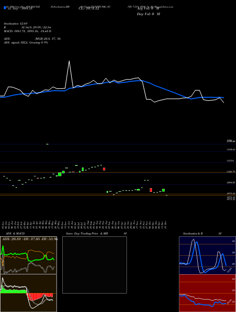
Task: Click the large red candle near 1073 level
Action: (x=151, y=190)
